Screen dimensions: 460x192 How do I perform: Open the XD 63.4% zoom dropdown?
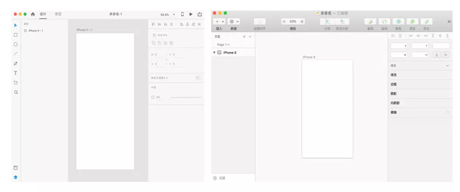[x=168, y=14]
